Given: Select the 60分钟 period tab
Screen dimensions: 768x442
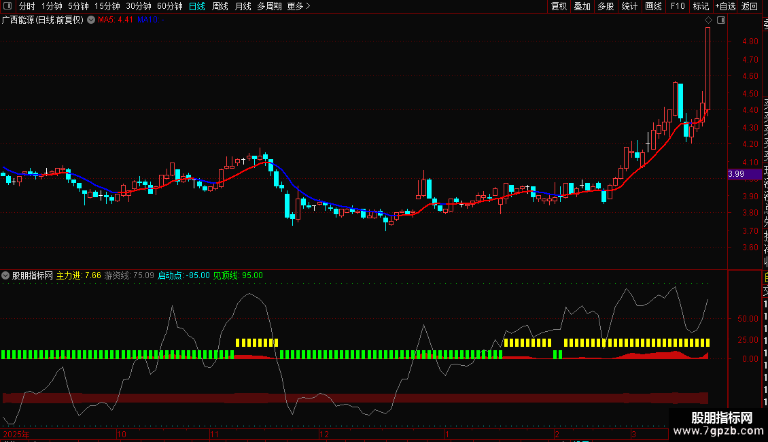Looking at the screenshot, I should (x=169, y=6).
